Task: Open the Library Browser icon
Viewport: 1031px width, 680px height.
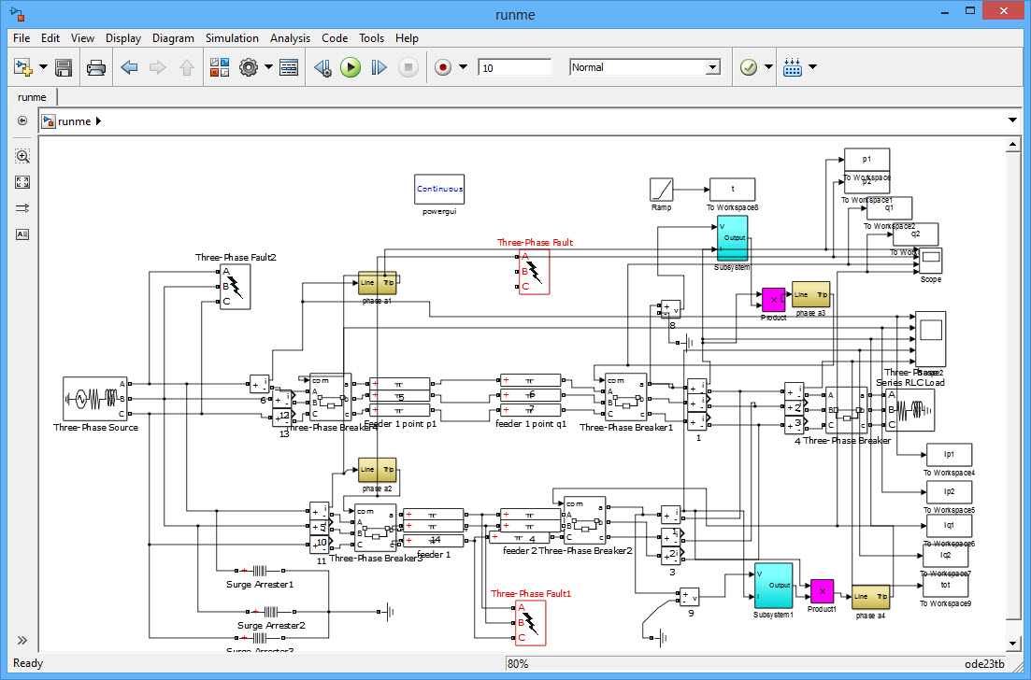Action: 220,67
